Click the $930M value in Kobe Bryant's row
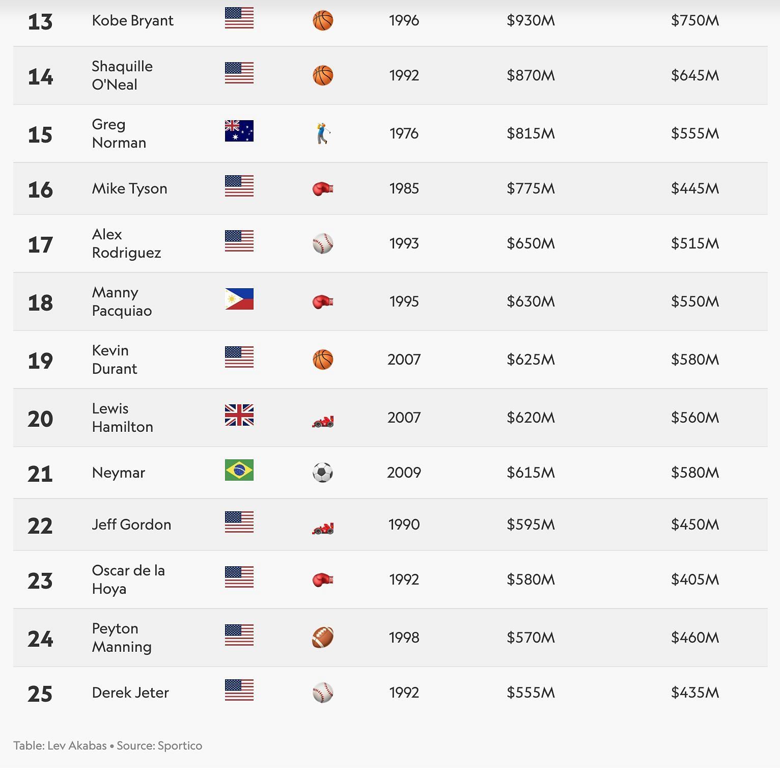This screenshot has height=774, width=780. point(531,20)
